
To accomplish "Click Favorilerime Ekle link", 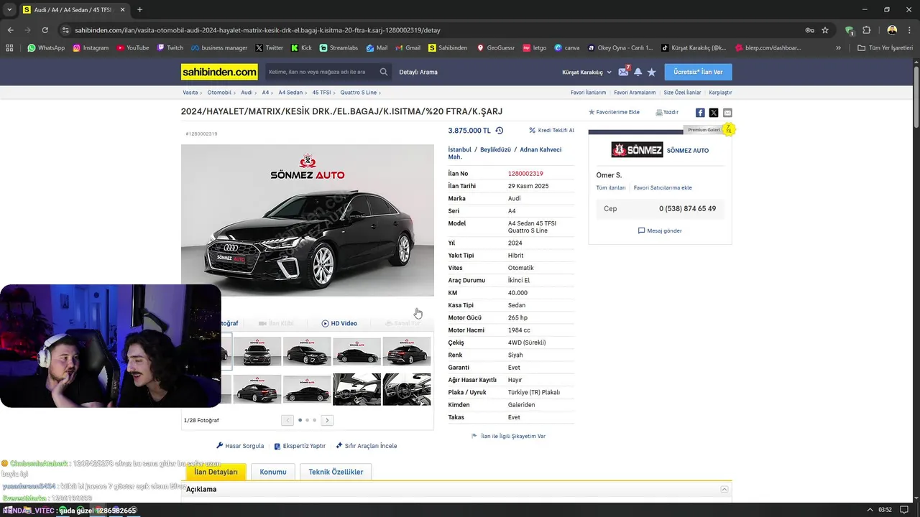I will 614,113.
